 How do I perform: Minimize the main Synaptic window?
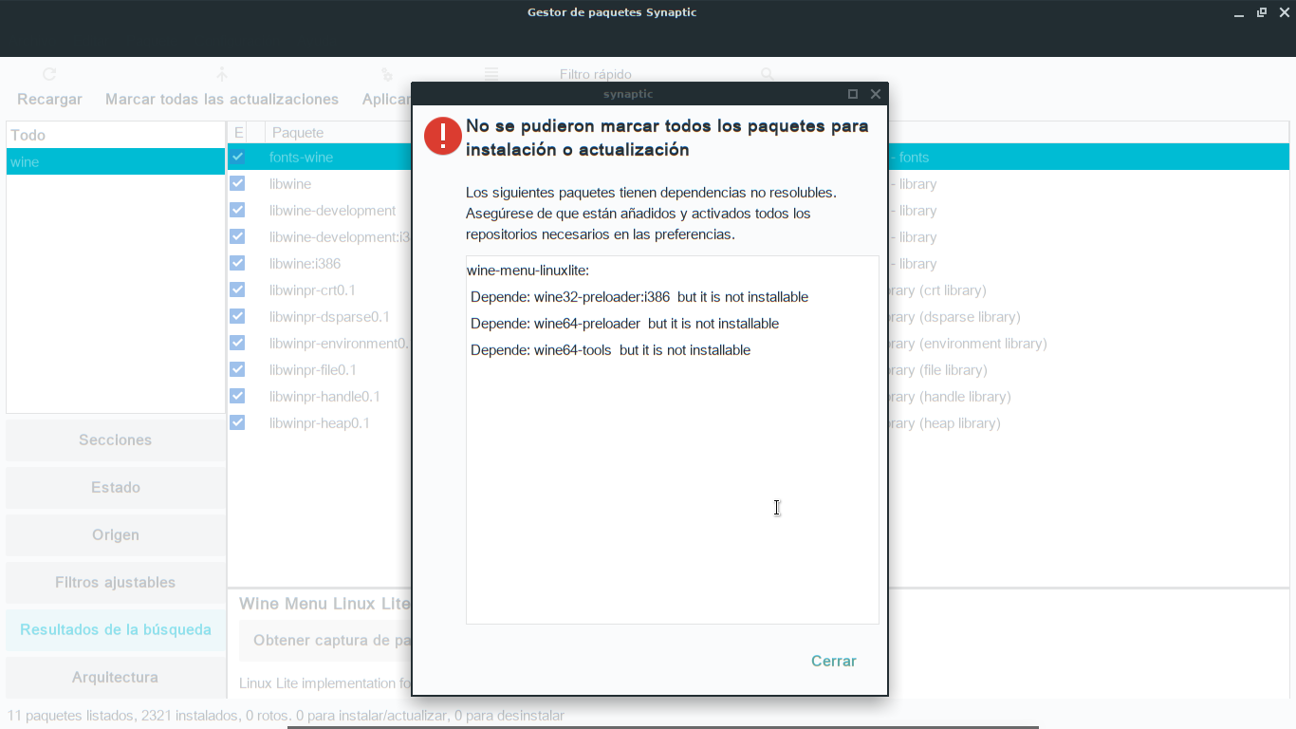pos(1239,12)
